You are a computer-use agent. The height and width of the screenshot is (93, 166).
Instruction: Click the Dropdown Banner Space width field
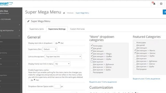(57, 86)
